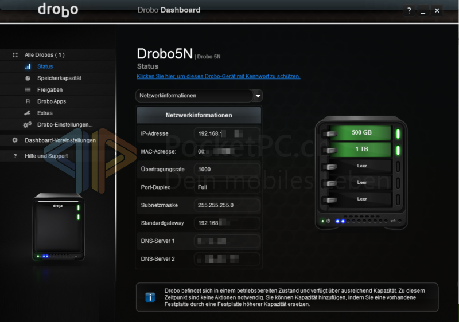Open Dashboard-Voreinstellungen
Viewport: 459px width, 322px height.
(x=60, y=140)
